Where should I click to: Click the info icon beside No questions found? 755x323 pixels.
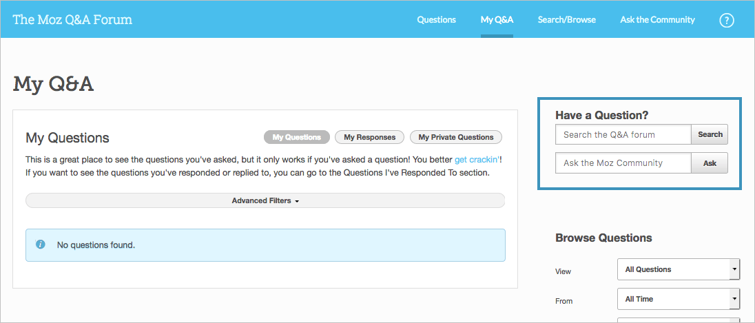click(x=41, y=244)
